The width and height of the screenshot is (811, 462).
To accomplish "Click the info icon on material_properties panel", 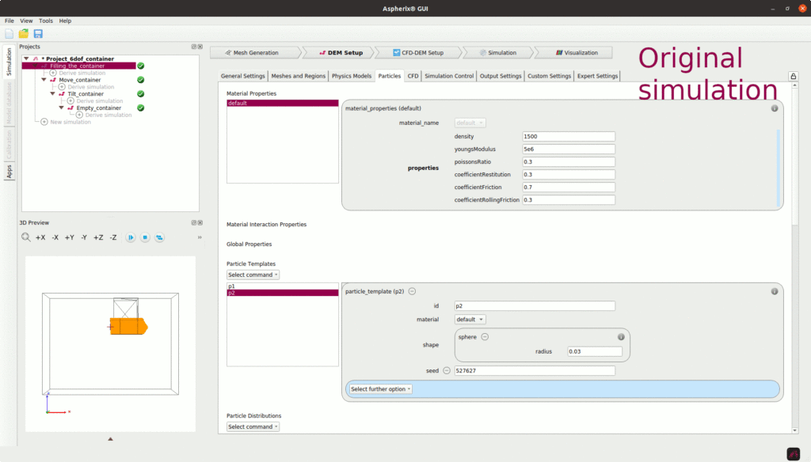I will [775, 108].
